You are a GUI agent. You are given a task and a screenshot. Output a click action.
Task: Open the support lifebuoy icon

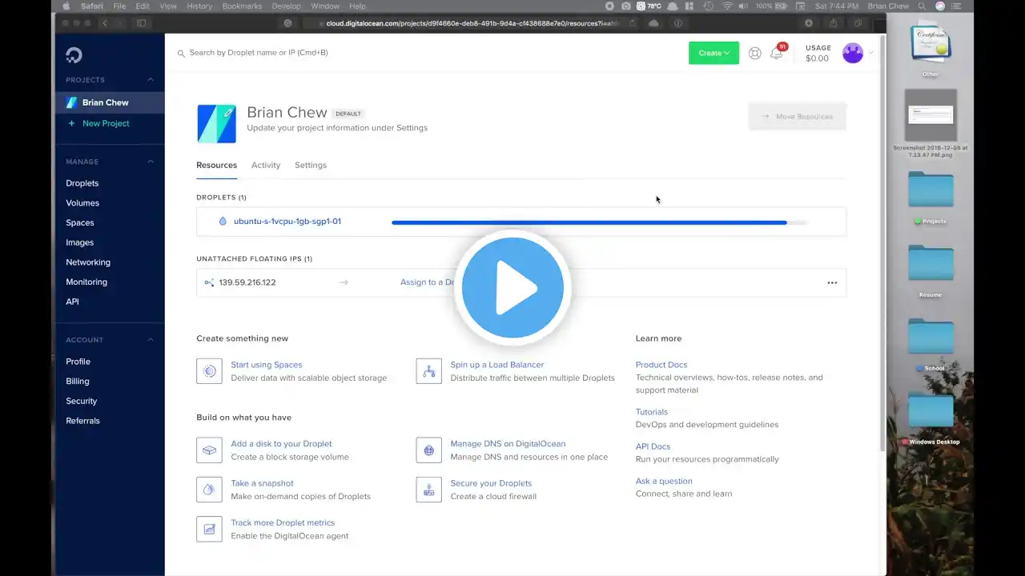tap(754, 54)
